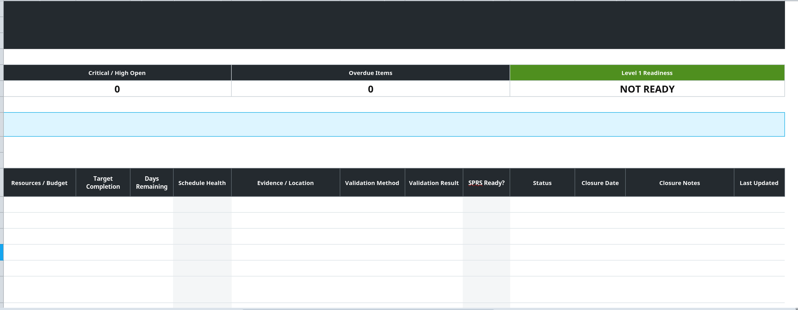
Task: Click the highlighted blue row header marker
Action: 2,252
